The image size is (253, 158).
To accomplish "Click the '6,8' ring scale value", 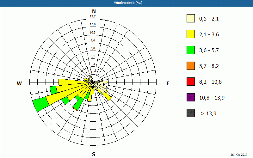I will pos(93,48).
